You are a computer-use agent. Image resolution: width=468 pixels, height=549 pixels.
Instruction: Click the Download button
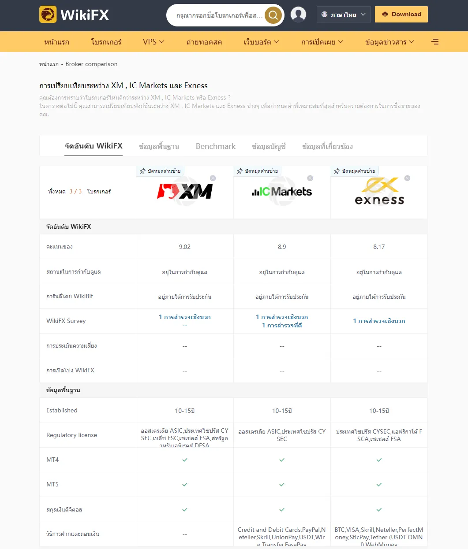click(x=401, y=14)
